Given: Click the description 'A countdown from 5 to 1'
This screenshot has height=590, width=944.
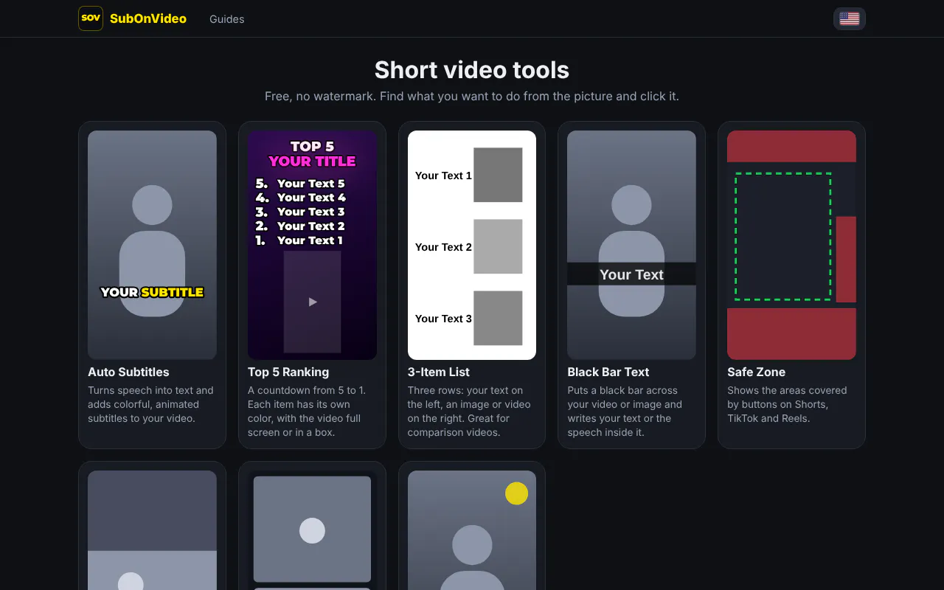Looking at the screenshot, I should [307, 412].
